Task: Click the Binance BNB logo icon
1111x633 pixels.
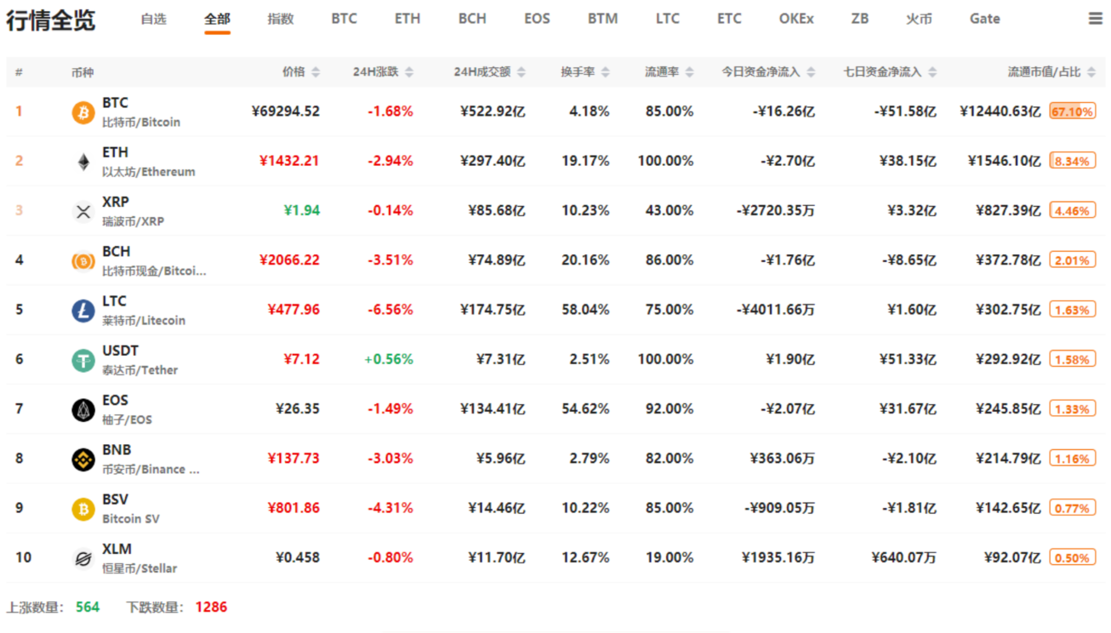Action: click(83, 459)
